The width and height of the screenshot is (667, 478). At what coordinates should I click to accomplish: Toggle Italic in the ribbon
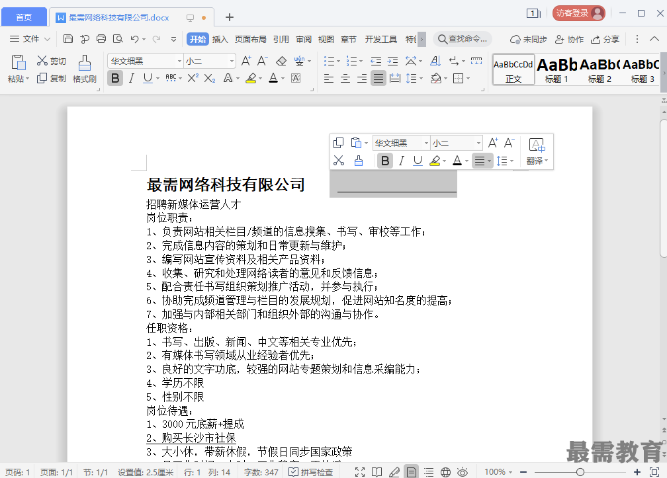pos(132,78)
